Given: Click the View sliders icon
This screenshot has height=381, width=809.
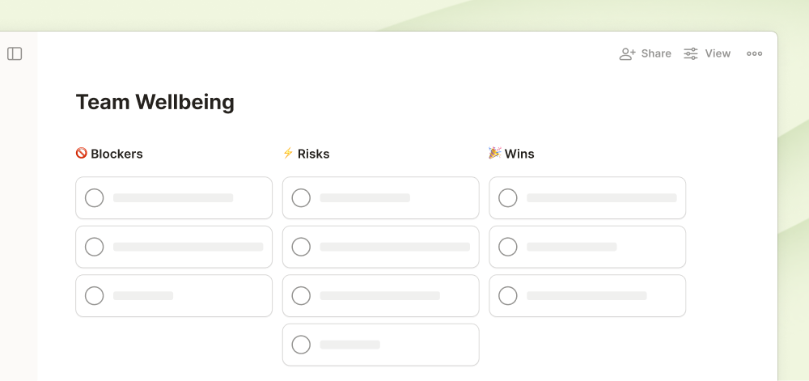Looking at the screenshot, I should click(691, 53).
